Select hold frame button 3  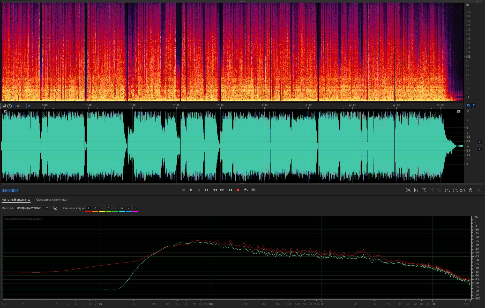point(102,208)
